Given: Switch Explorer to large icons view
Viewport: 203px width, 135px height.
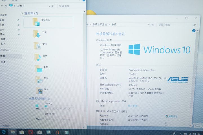Looking at the screenshot, I should click(x=84, y=127).
